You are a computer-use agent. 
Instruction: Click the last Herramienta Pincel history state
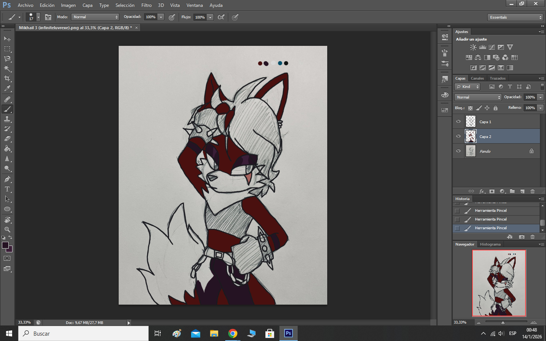pos(491,228)
